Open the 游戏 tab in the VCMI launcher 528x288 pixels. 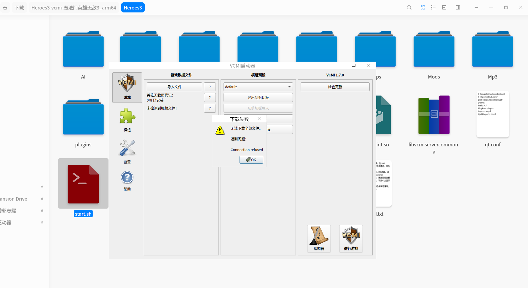click(x=127, y=87)
